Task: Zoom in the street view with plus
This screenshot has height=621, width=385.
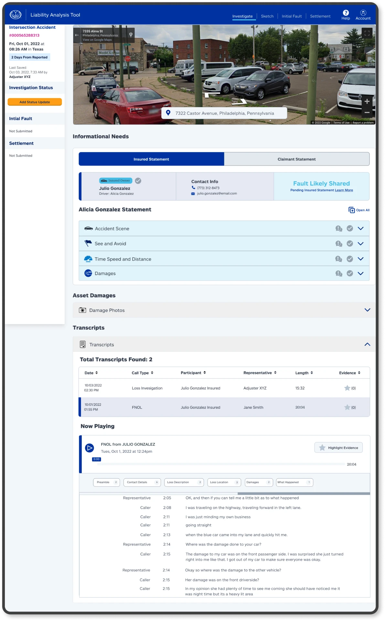Action: pyautogui.click(x=367, y=102)
